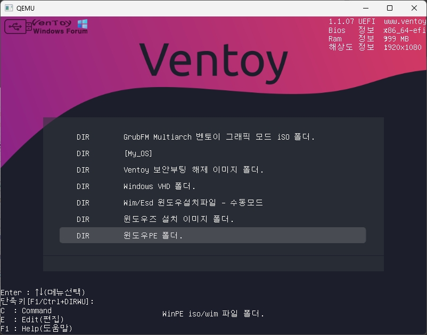Open Ventoy 보안부팅 해제 이미지 폴더 entry
This screenshot has height=335, width=427.
212,170
